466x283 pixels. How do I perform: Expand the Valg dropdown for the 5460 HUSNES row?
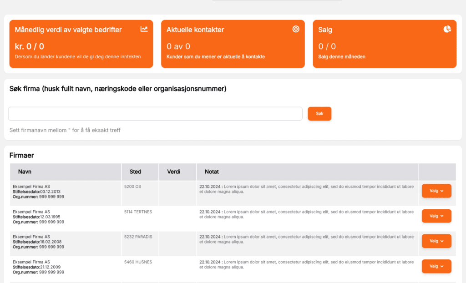[x=436, y=266]
